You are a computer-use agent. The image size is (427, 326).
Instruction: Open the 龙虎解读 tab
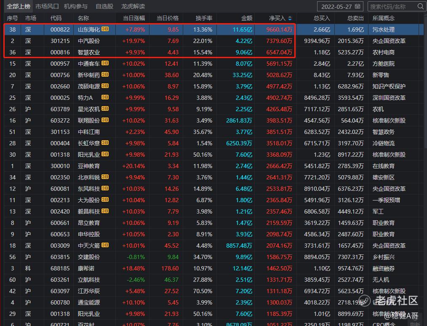(133, 6)
